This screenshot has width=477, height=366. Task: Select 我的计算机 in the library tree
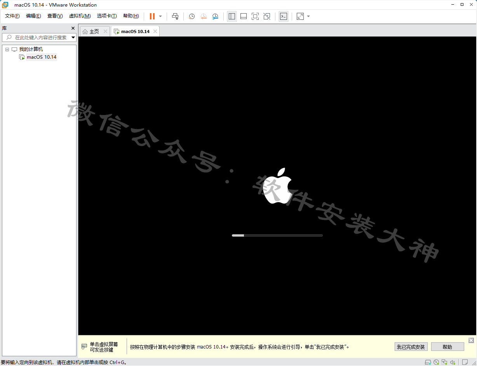pos(31,49)
